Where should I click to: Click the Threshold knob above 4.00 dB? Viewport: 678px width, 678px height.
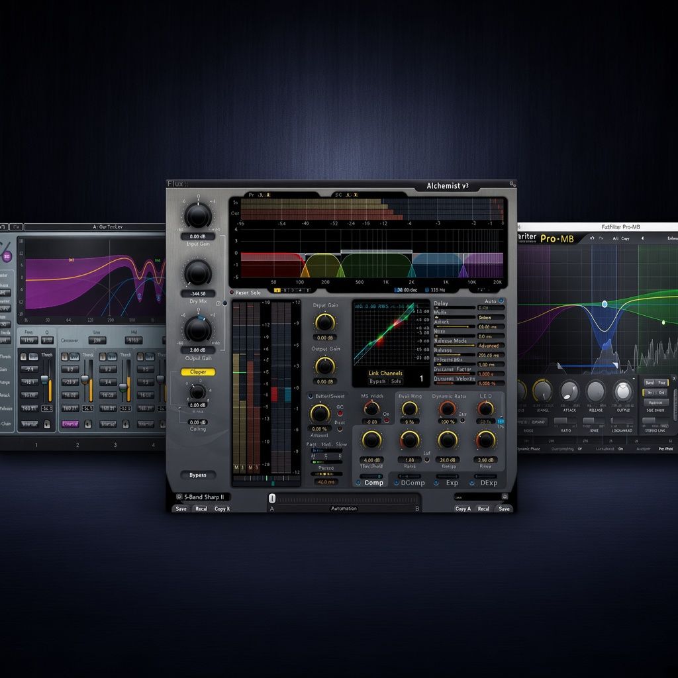pos(371,440)
